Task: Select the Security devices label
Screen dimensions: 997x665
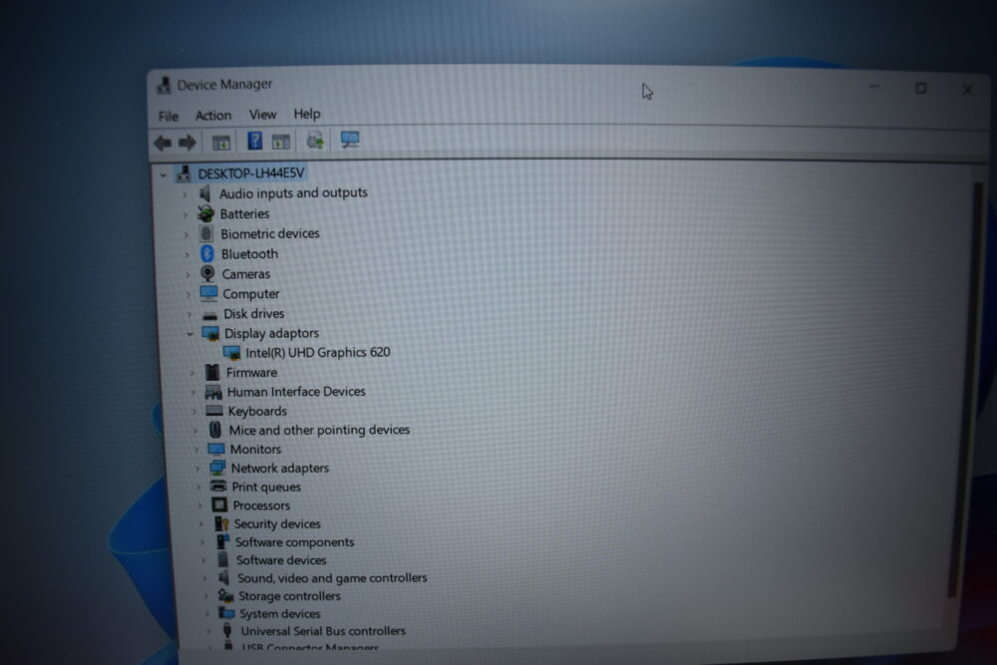Action: [277, 523]
